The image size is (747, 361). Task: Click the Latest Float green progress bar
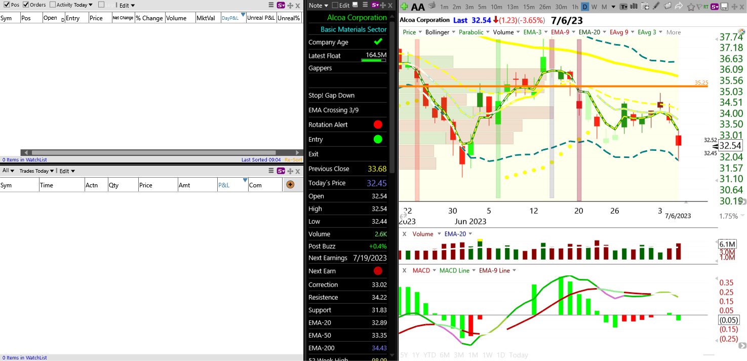coord(374,60)
